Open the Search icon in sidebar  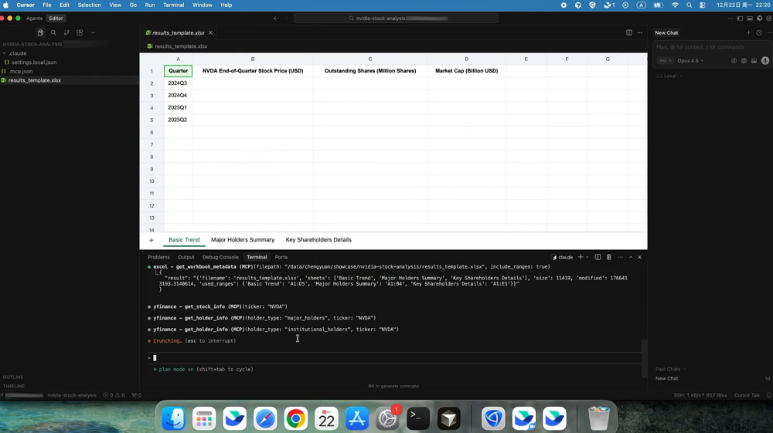click(53, 32)
